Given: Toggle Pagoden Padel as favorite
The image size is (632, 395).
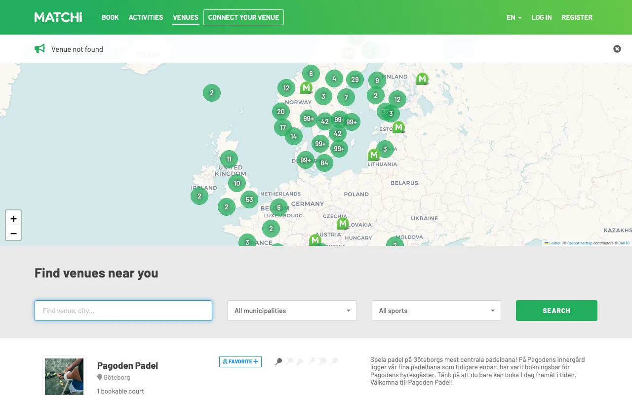Looking at the screenshot, I should pyautogui.click(x=240, y=361).
